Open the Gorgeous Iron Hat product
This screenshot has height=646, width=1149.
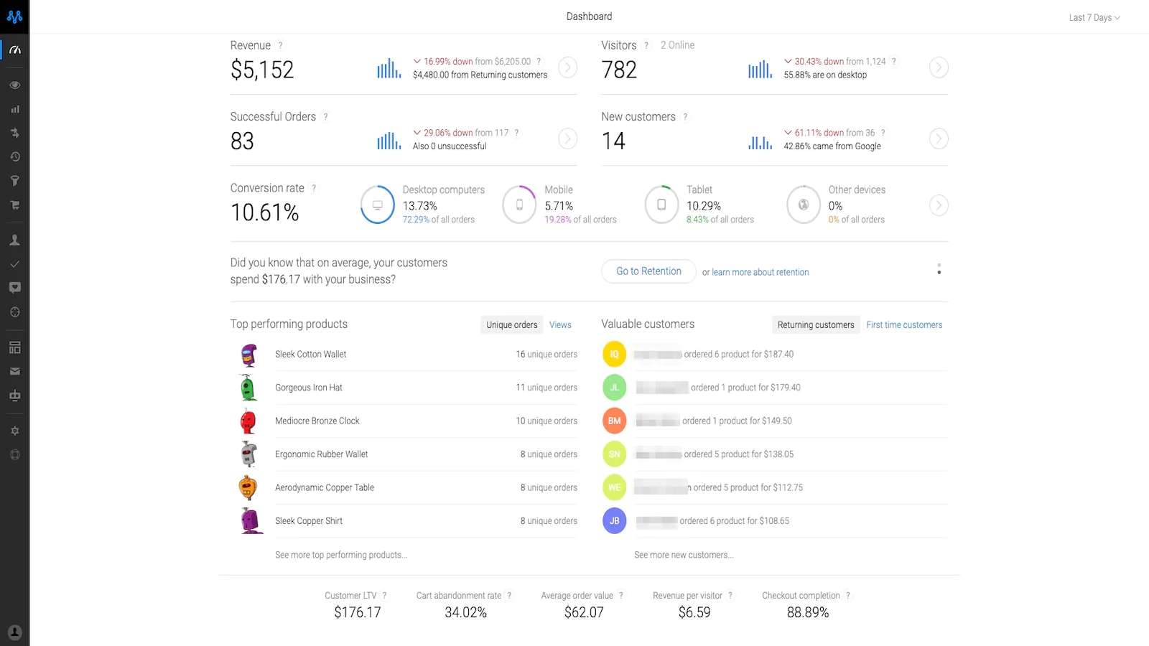pos(309,388)
